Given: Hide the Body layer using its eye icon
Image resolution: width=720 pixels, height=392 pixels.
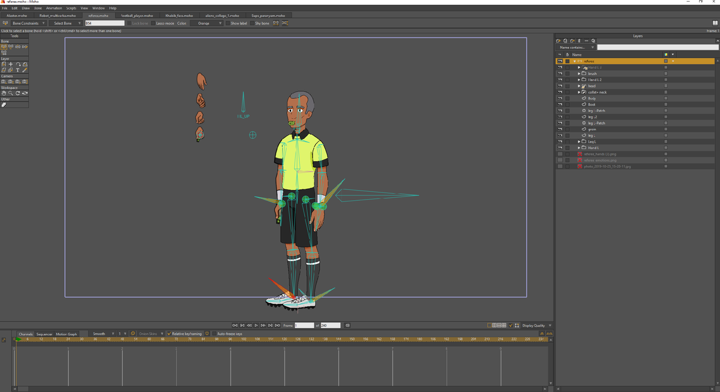Looking at the screenshot, I should 560,98.
